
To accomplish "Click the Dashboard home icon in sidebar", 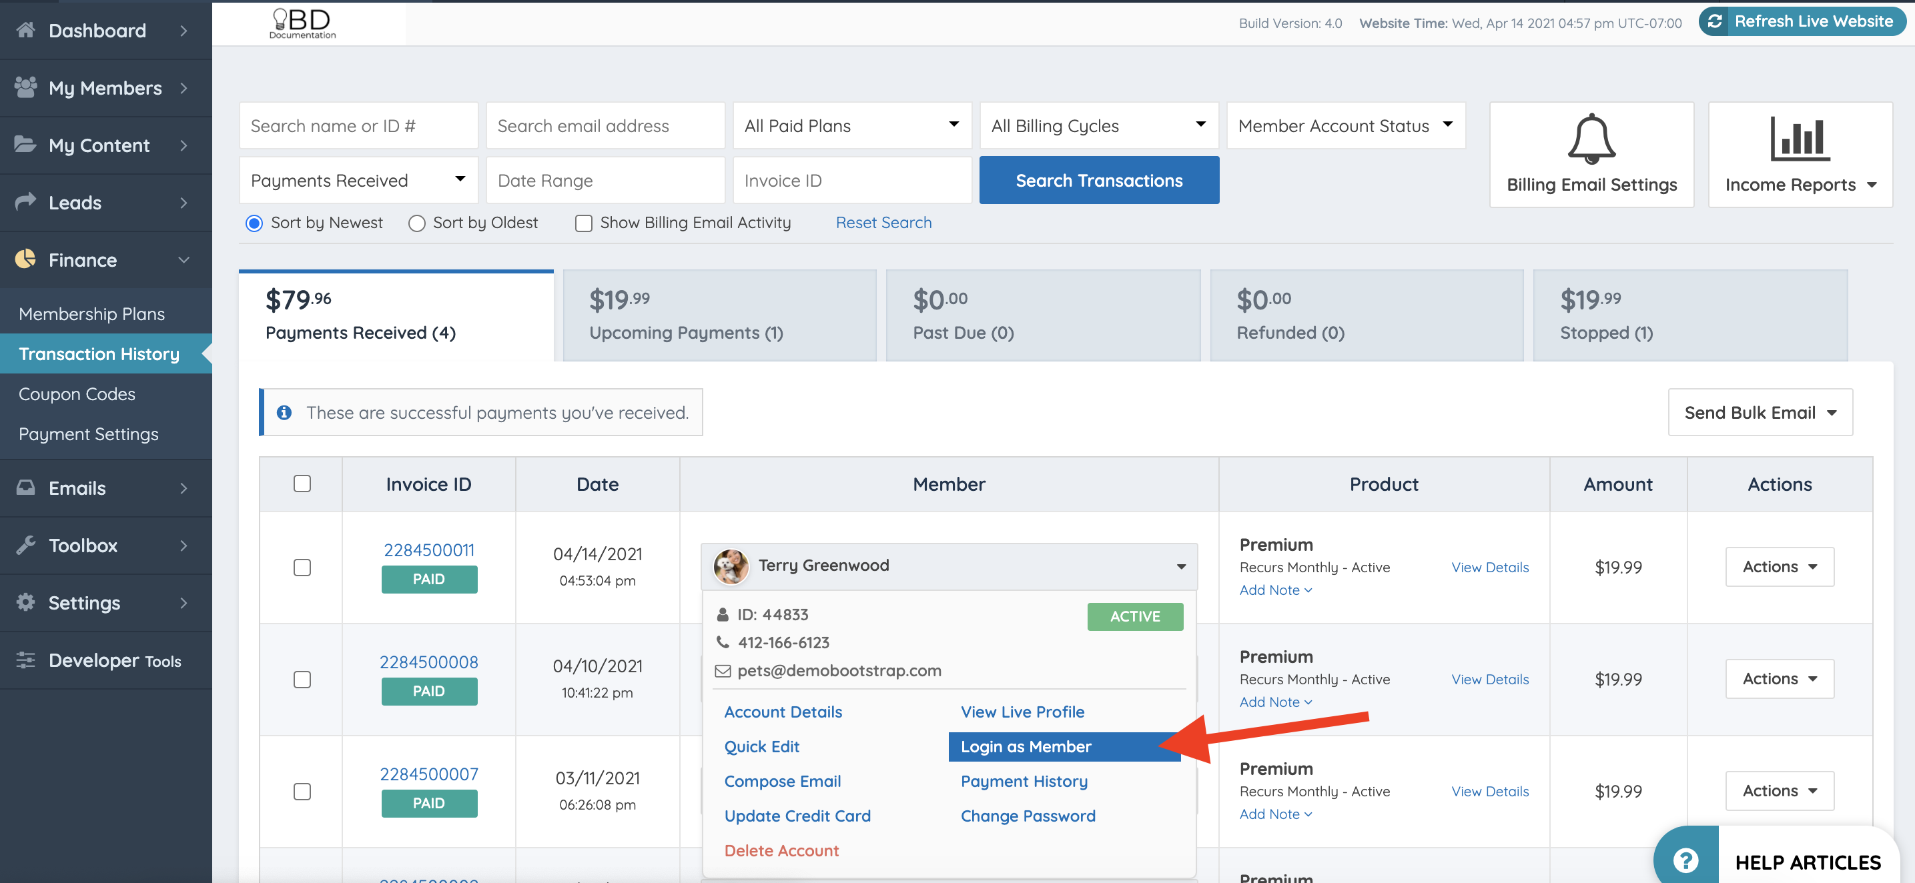I will tap(26, 30).
